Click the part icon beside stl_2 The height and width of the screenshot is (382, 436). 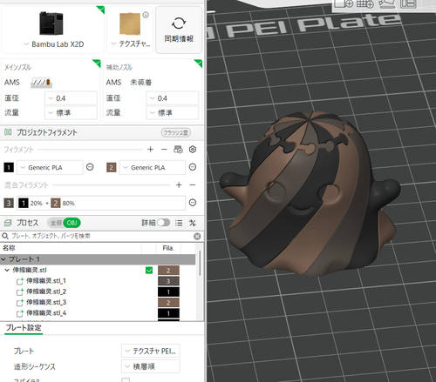[20, 292]
